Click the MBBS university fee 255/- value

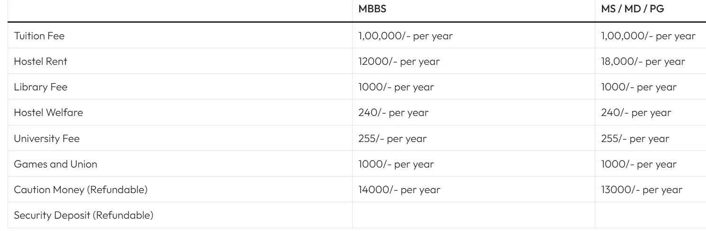tap(392, 139)
